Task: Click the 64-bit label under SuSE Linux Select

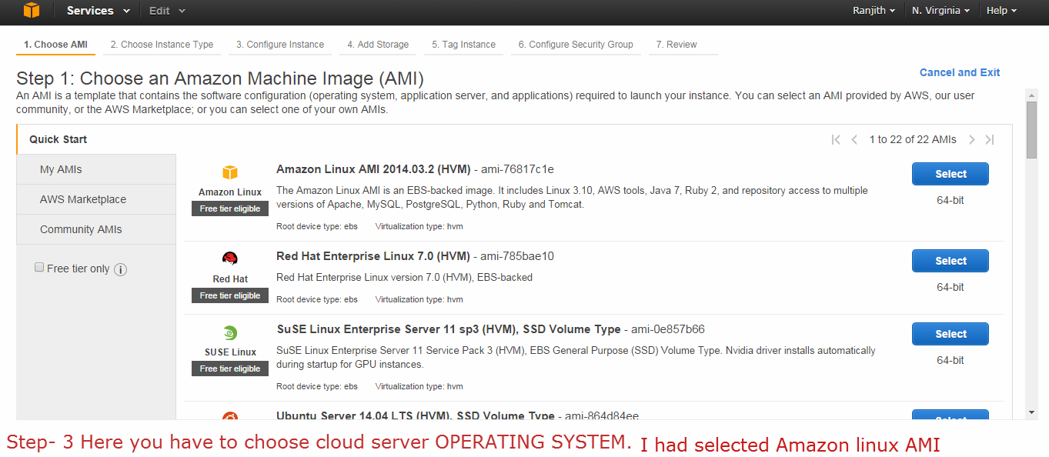Action: point(950,360)
